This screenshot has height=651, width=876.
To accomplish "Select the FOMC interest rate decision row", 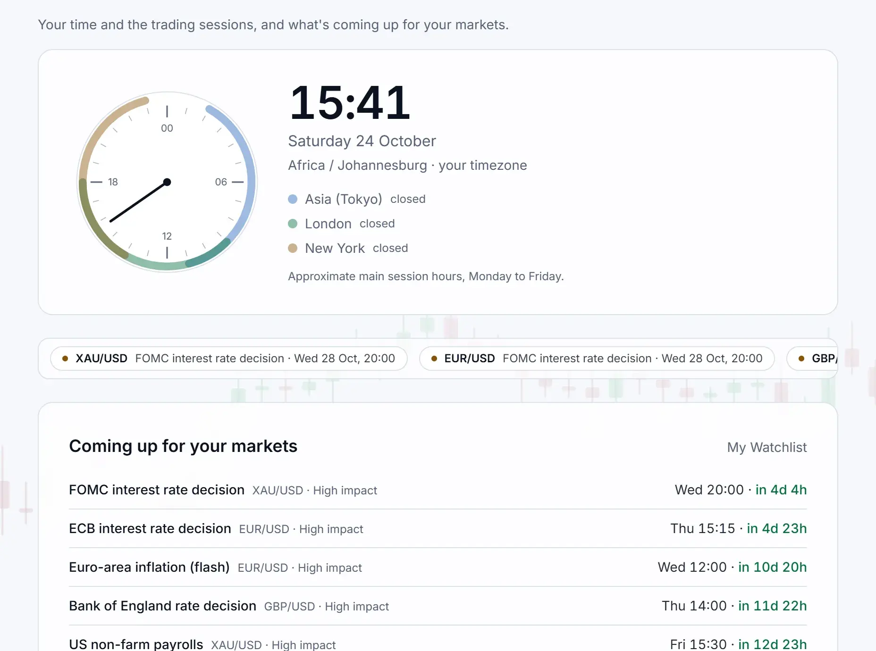I will 438,490.
